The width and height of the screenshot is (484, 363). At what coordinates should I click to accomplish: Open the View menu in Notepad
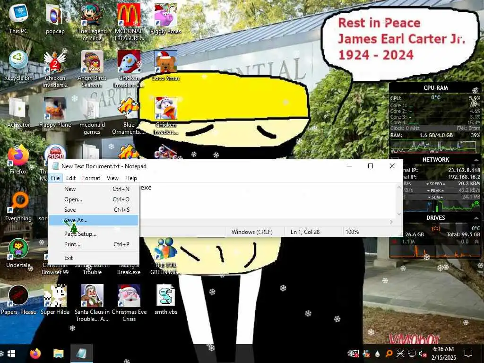(x=112, y=178)
